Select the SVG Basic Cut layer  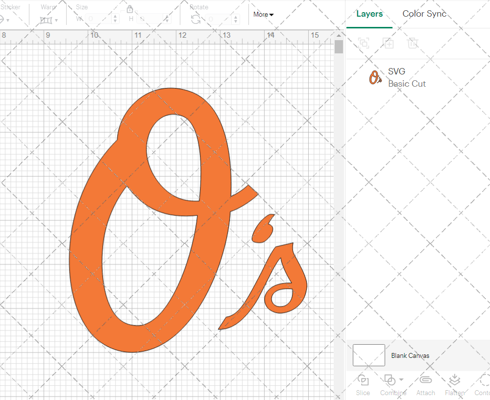407,77
